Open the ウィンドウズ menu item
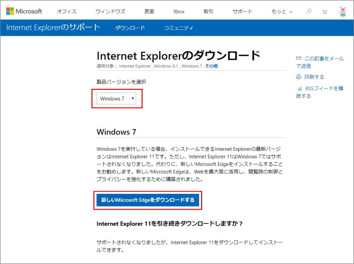Viewport: 354px width, 264px height. [x=110, y=11]
